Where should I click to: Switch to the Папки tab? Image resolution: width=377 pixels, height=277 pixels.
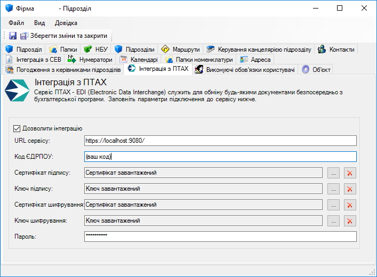pyautogui.click(x=63, y=49)
